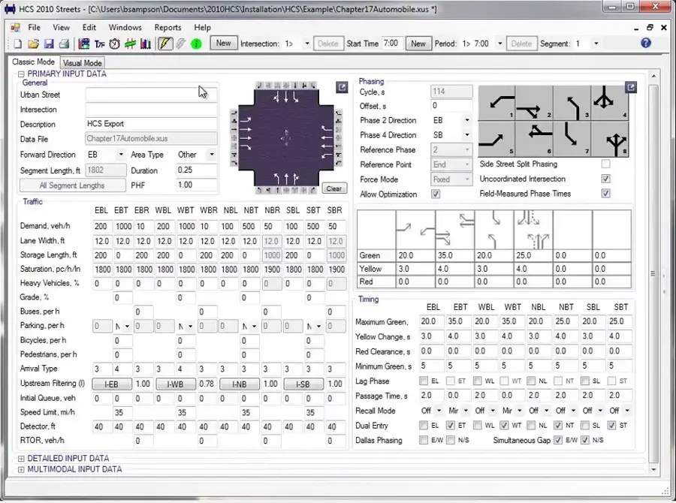Toggle the highlighted lightning pencil toolbar icon
Viewport: 676px width, 503px height.
(x=165, y=44)
